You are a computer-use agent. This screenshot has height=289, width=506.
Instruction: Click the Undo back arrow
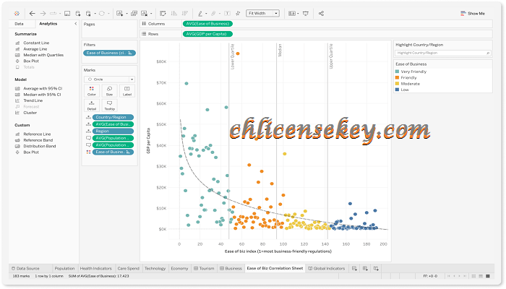(x=33, y=14)
